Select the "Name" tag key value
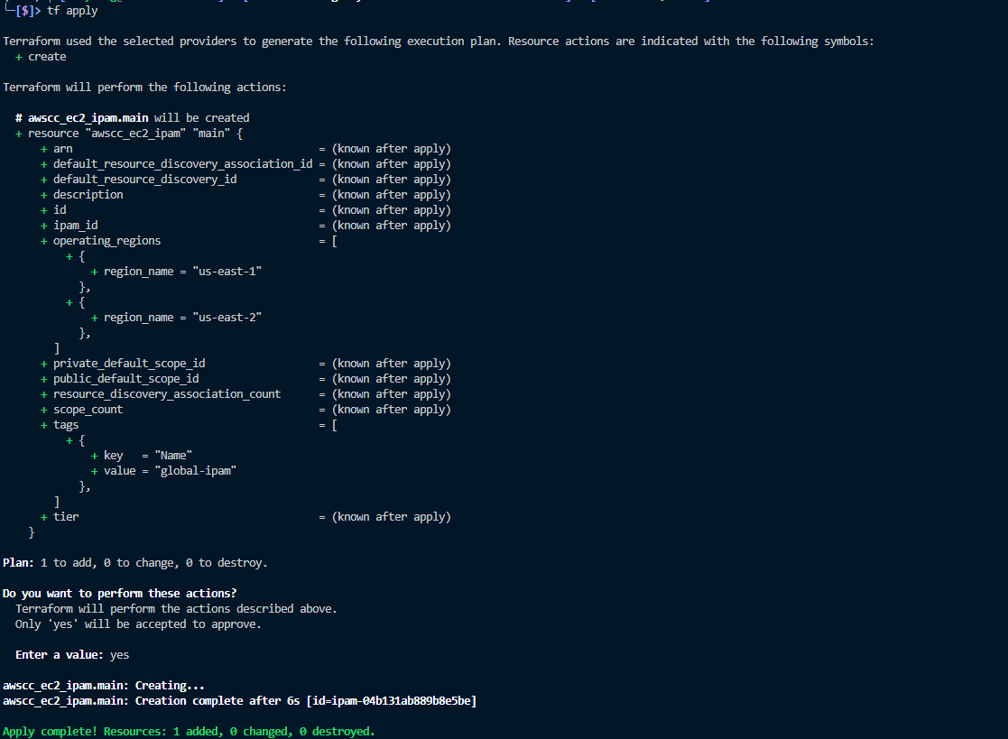Screen dimensions: 1008x739 [x=173, y=456]
